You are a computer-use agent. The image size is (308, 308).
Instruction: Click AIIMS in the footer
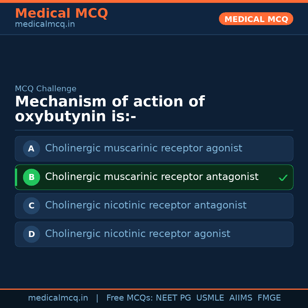pyautogui.click(x=241, y=298)
